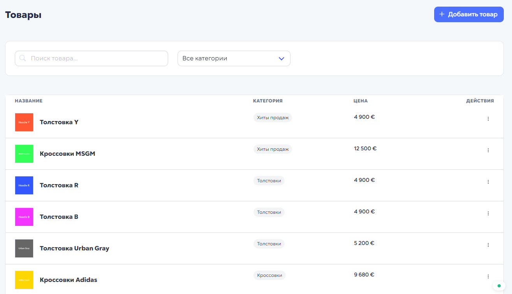
Task: Open actions menu for Толстовка B
Action: (488, 213)
